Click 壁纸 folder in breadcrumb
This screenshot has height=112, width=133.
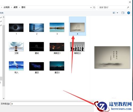[x=23, y=7]
